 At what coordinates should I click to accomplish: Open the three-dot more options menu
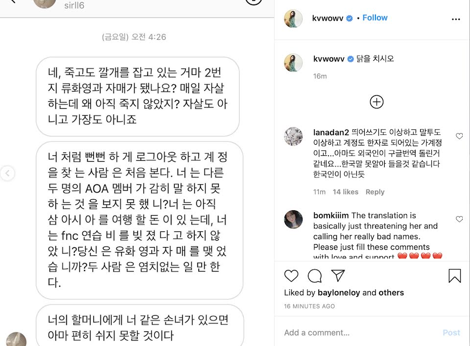tap(456, 19)
